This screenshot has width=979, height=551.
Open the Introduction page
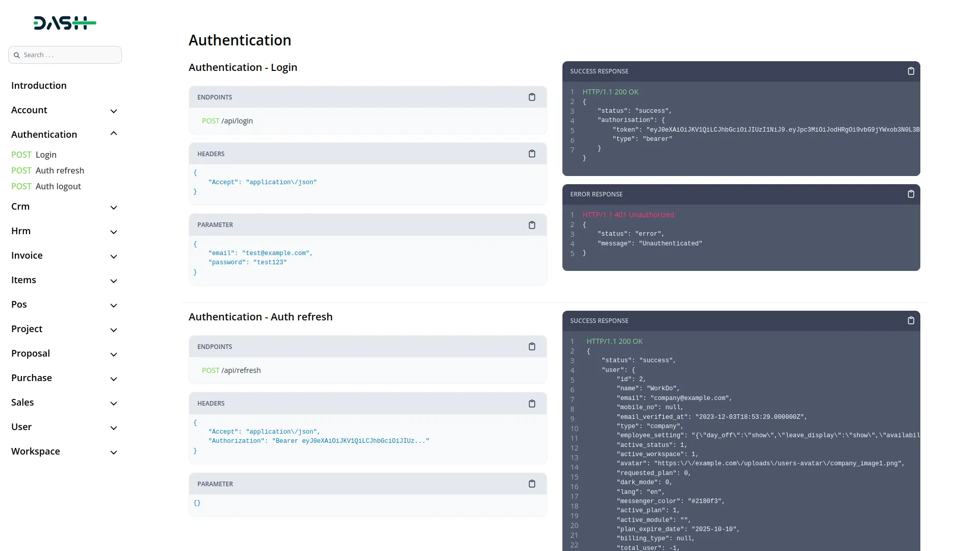coord(39,85)
